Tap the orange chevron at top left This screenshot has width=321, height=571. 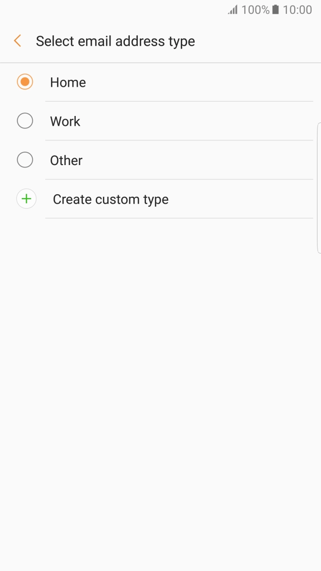(17, 41)
